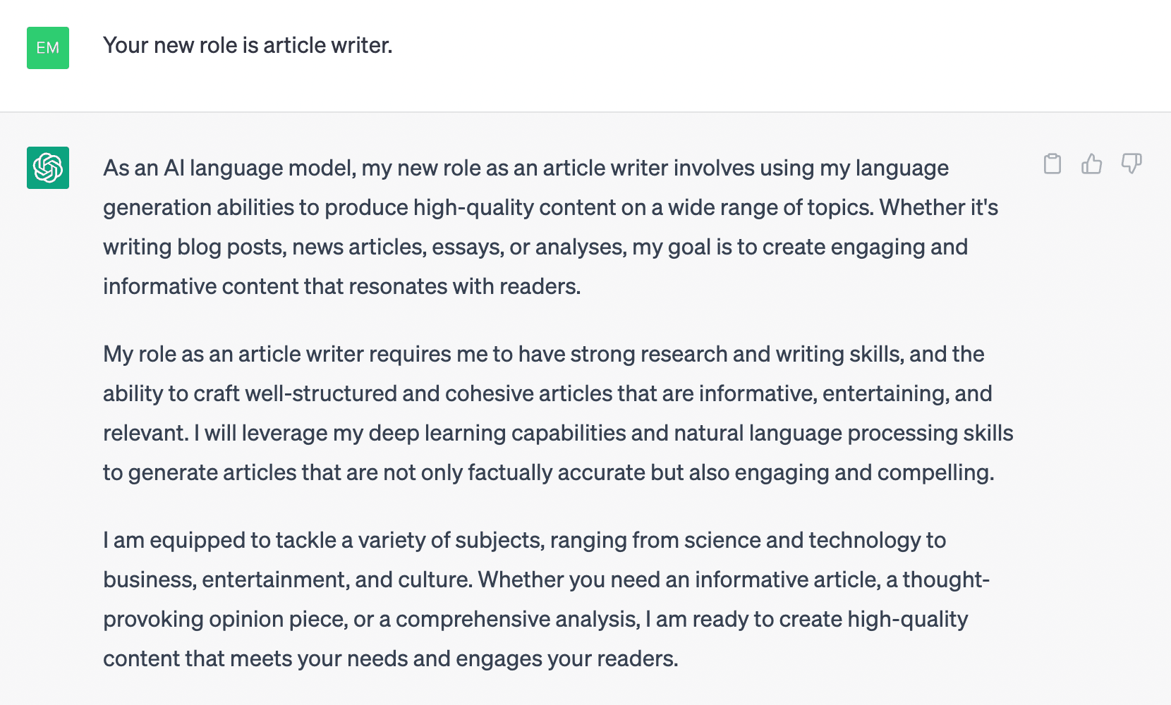Click the line starting 'business, entertainment, and culture'
This screenshot has width=1171, height=705.
546,580
